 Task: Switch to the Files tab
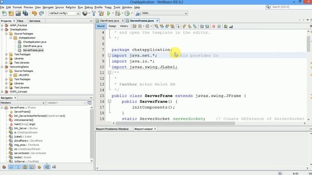click(x=20, y=21)
